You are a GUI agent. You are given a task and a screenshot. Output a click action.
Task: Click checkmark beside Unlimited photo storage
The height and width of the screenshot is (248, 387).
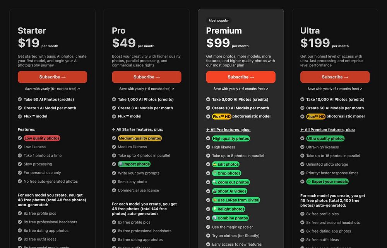[x=302, y=164]
